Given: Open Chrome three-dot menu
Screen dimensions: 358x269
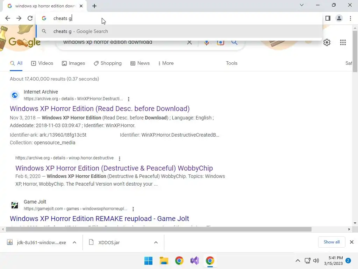Looking at the screenshot, I should [350, 18].
